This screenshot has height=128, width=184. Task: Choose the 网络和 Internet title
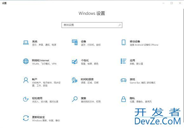click(41, 61)
